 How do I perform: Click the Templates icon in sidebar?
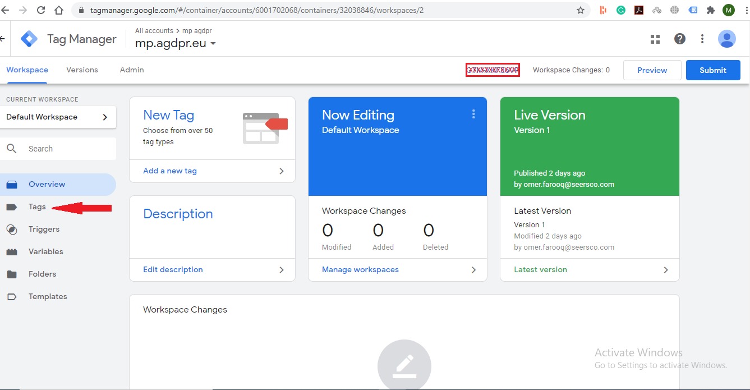12,297
